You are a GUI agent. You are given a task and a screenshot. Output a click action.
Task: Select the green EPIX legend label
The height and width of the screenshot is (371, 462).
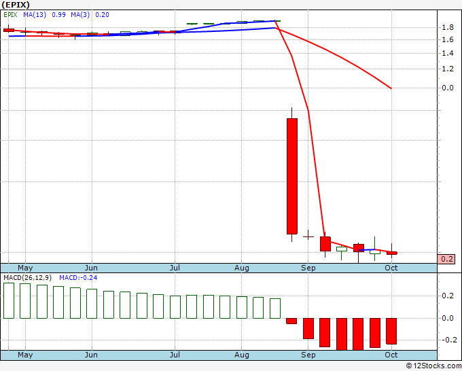[10, 15]
